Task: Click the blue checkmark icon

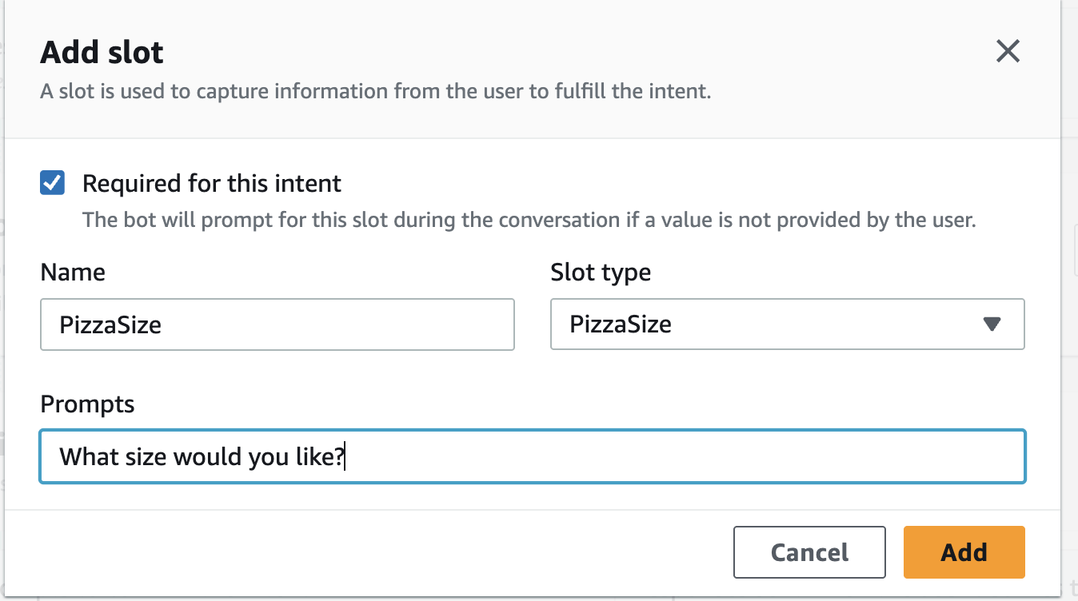Action: coord(53,183)
